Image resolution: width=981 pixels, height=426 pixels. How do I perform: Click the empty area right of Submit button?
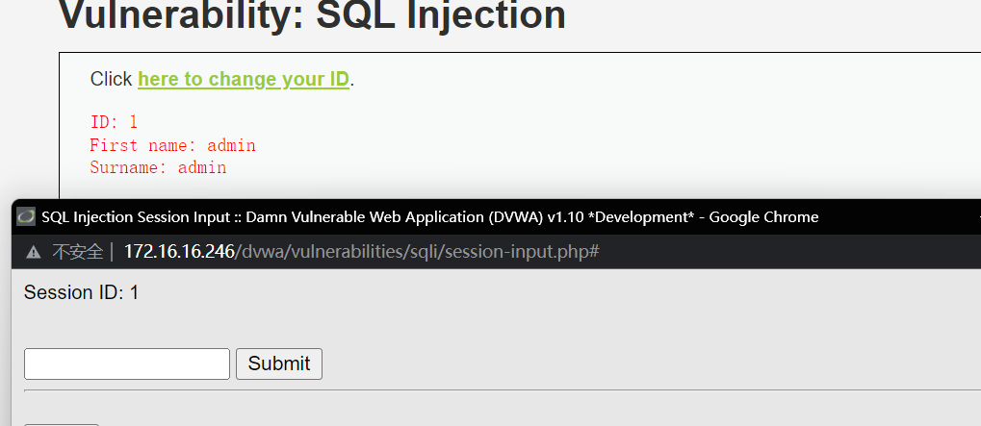pos(651,363)
